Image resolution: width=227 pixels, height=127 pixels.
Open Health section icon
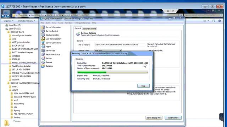pos(43,47)
